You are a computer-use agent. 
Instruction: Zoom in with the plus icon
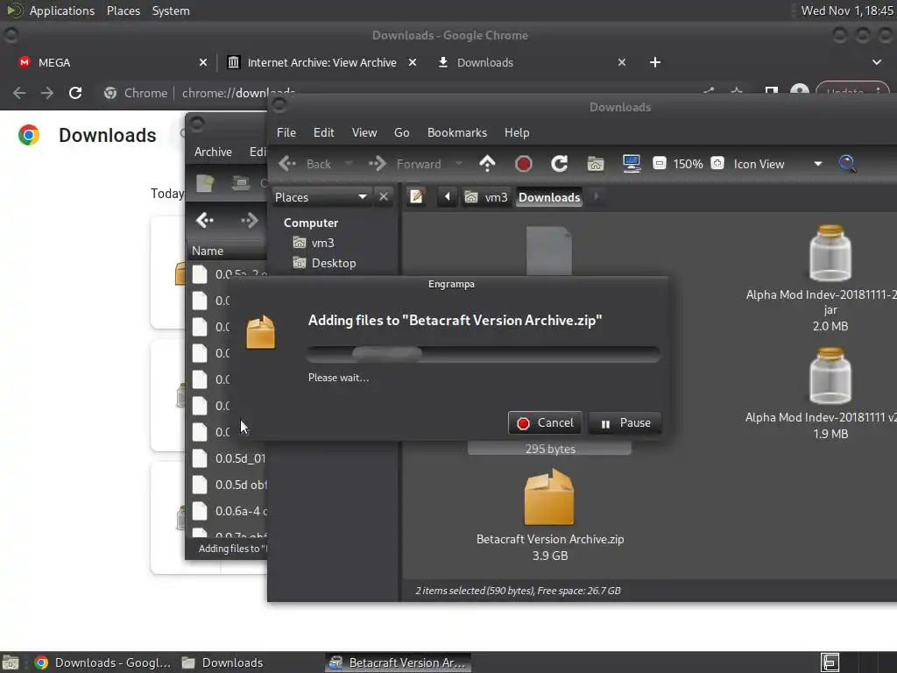tap(717, 163)
